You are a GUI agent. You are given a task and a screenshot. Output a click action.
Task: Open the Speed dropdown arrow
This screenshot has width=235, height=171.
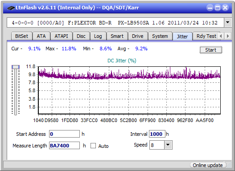pyautogui.click(x=168, y=145)
